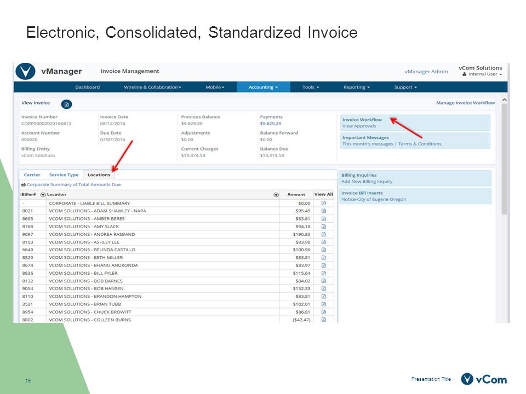This screenshot has height=394, width=526.
Task: Click iBiller number '3531'
Action: tap(27, 304)
